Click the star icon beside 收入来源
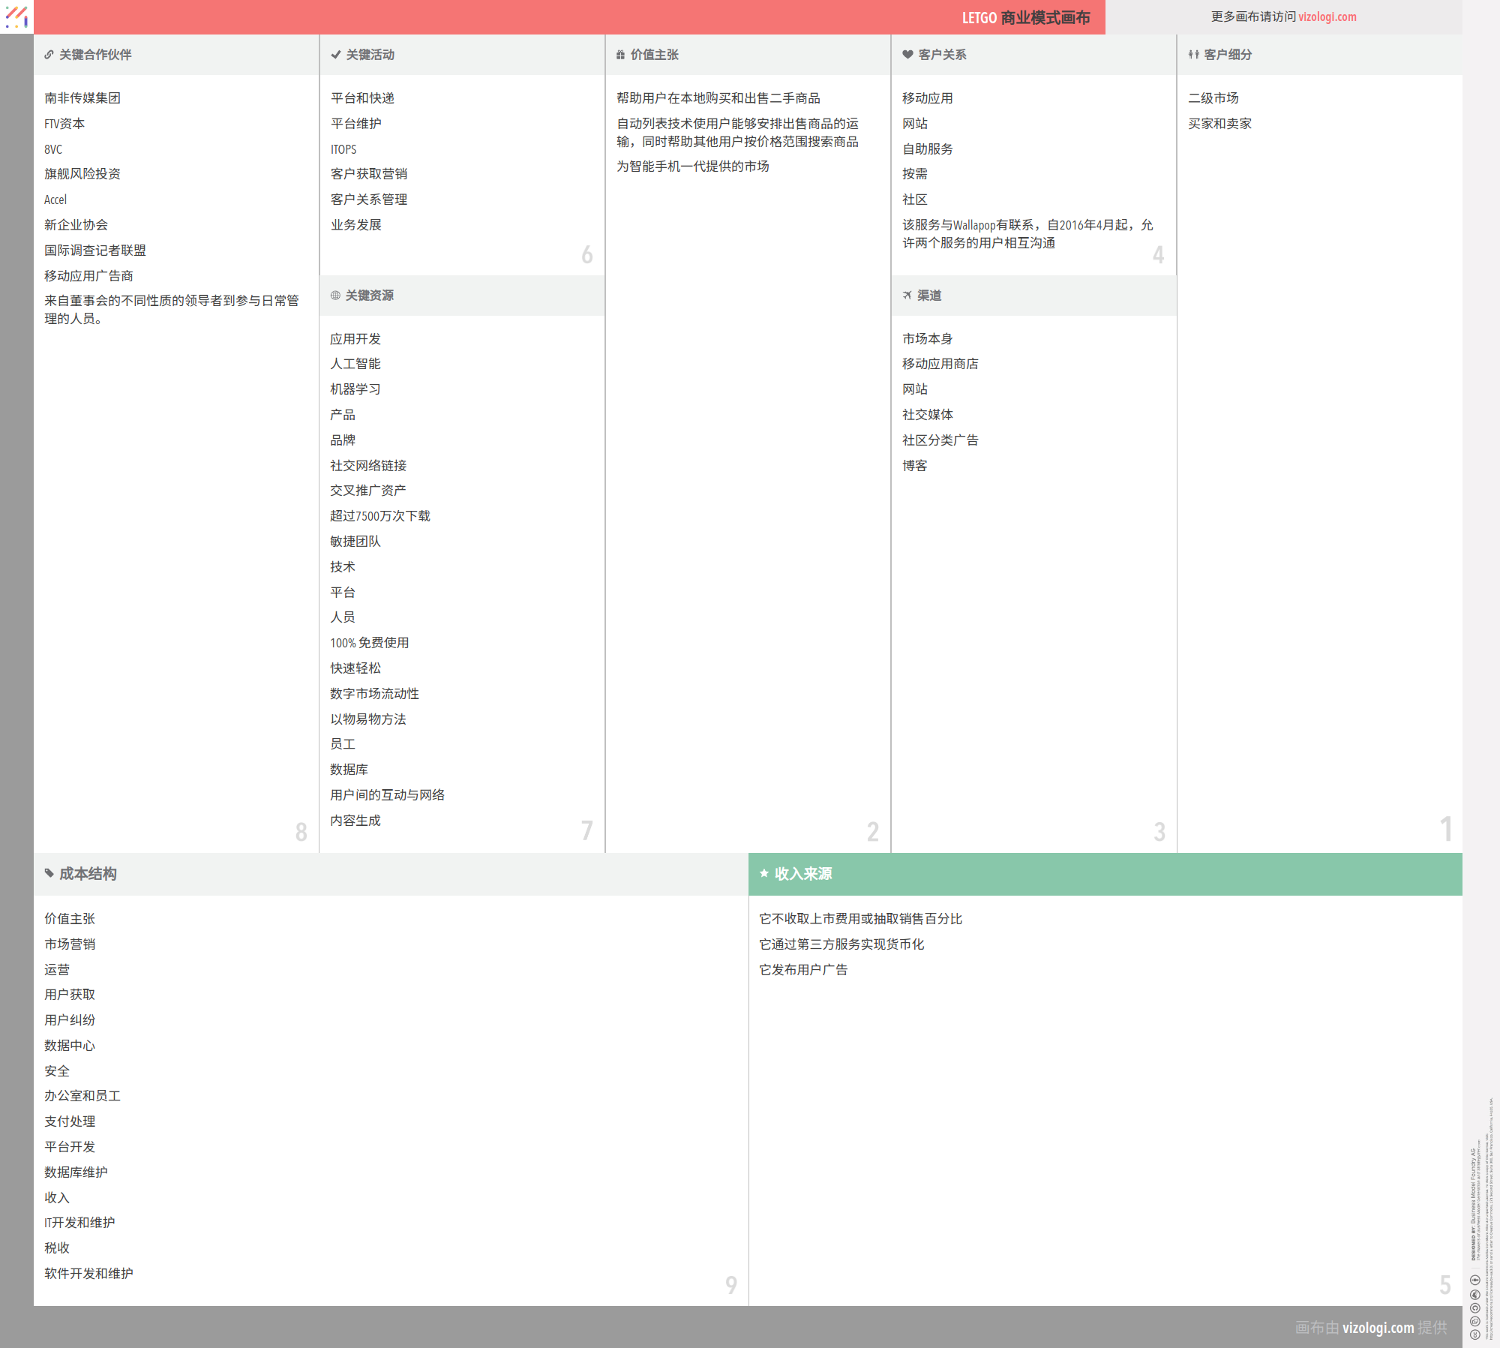This screenshot has height=1348, width=1500. (x=764, y=873)
